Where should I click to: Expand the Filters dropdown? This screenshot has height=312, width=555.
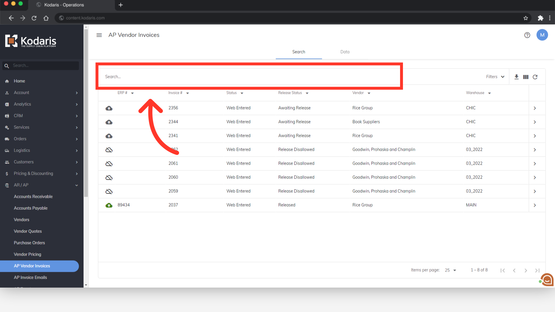pos(495,77)
